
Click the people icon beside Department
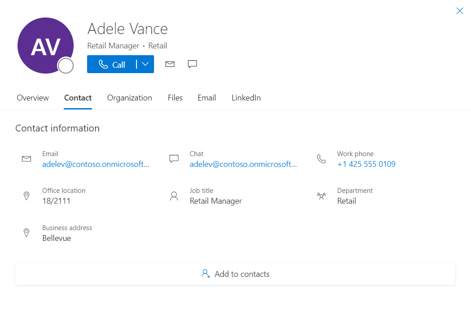coord(321,196)
